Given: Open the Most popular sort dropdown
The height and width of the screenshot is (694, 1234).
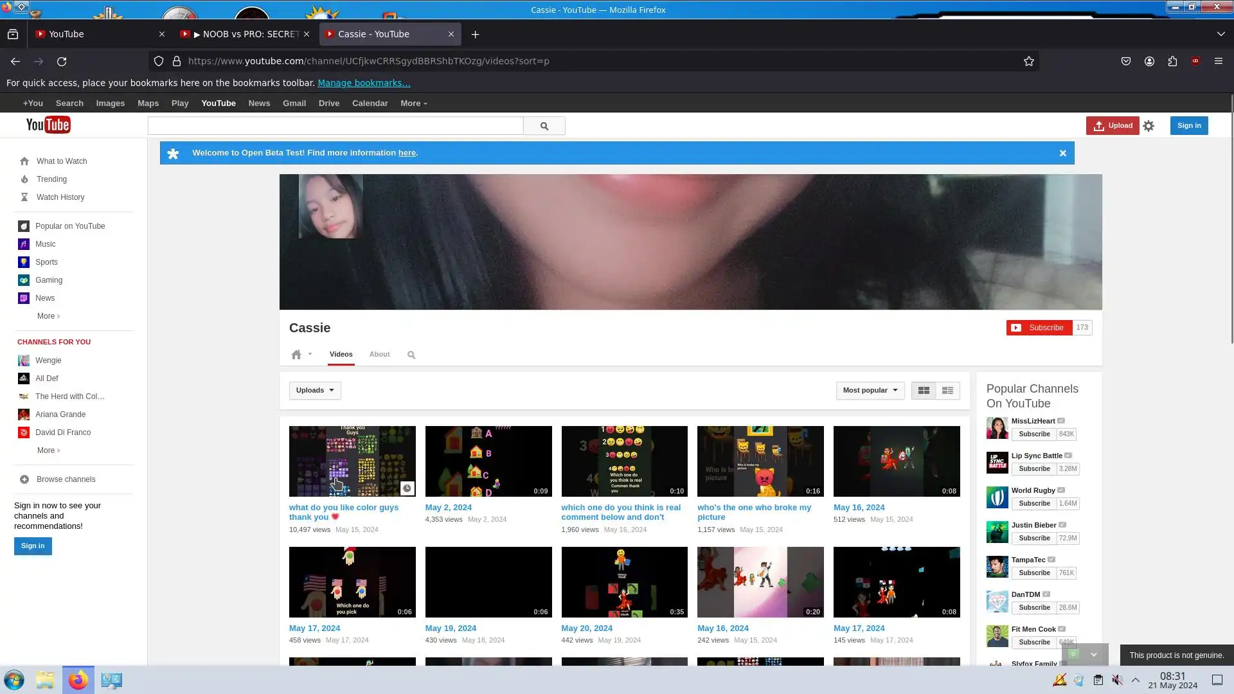Looking at the screenshot, I should [x=870, y=391].
